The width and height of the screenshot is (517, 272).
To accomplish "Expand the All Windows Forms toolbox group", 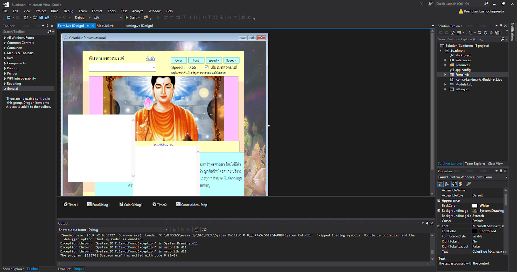I will 5,38.
